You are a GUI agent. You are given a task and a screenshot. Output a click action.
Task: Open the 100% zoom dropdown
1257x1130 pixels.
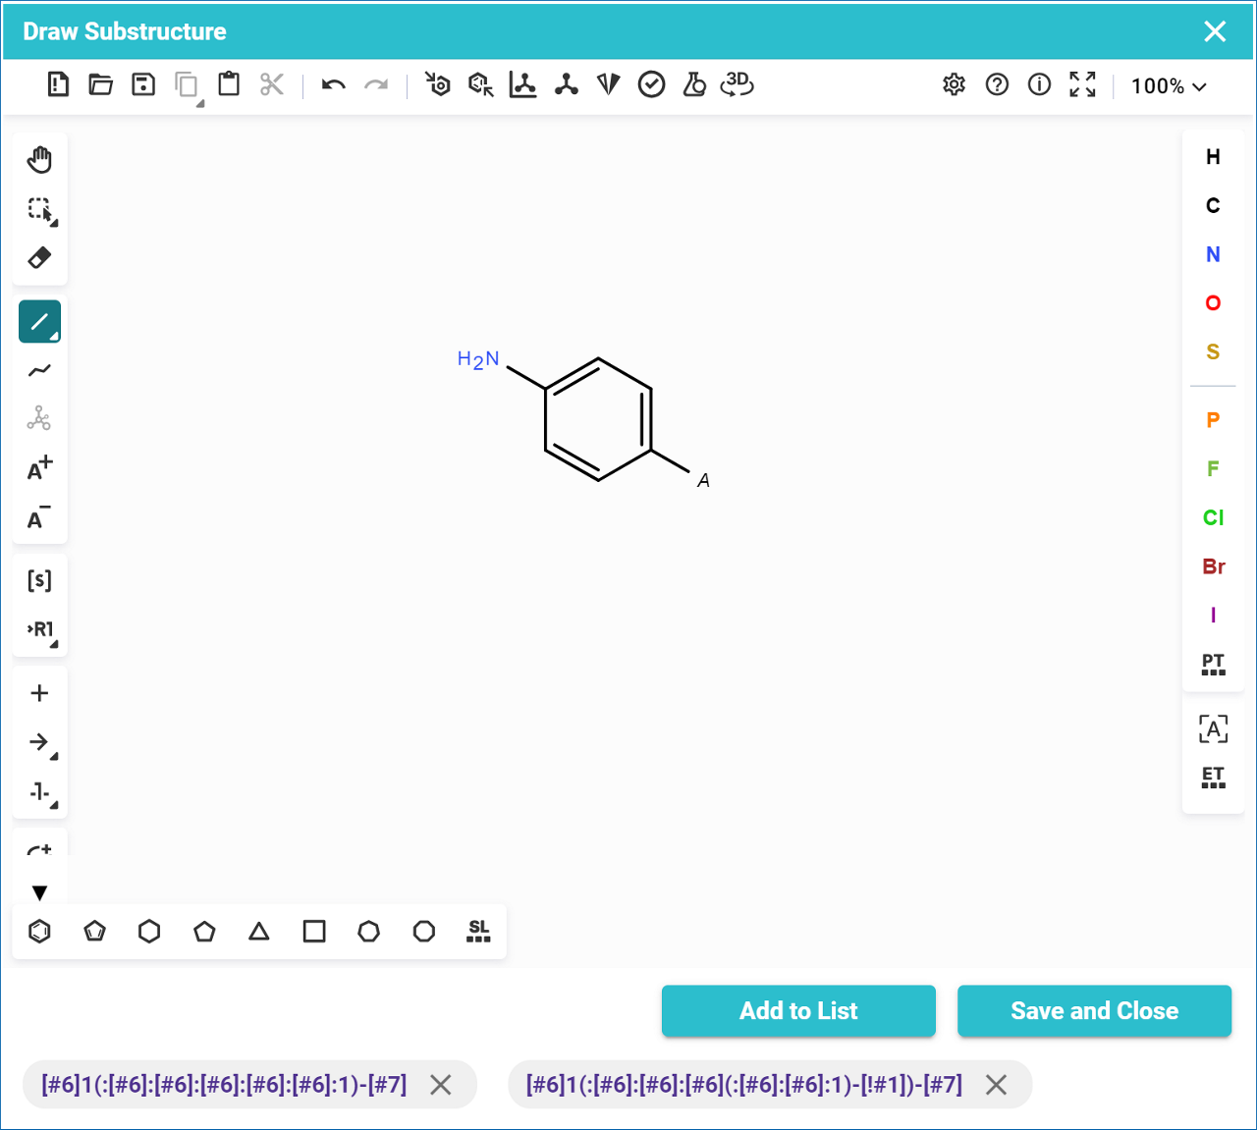pos(1169,86)
